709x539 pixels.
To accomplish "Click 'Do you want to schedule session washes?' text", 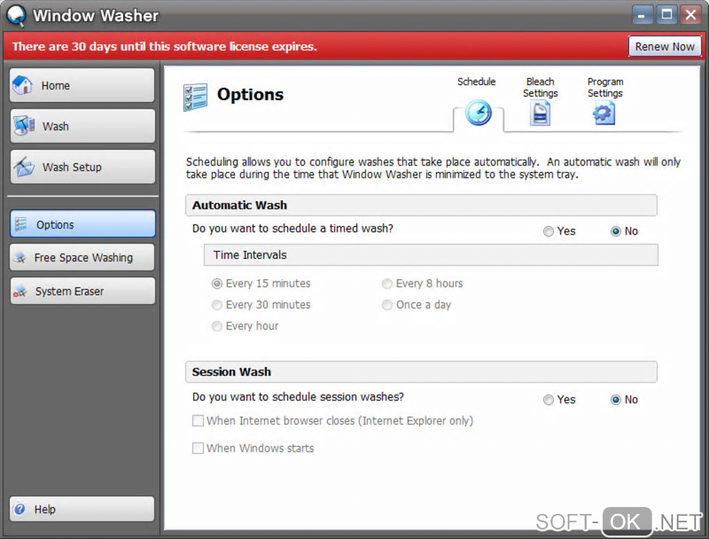I will click(x=298, y=397).
